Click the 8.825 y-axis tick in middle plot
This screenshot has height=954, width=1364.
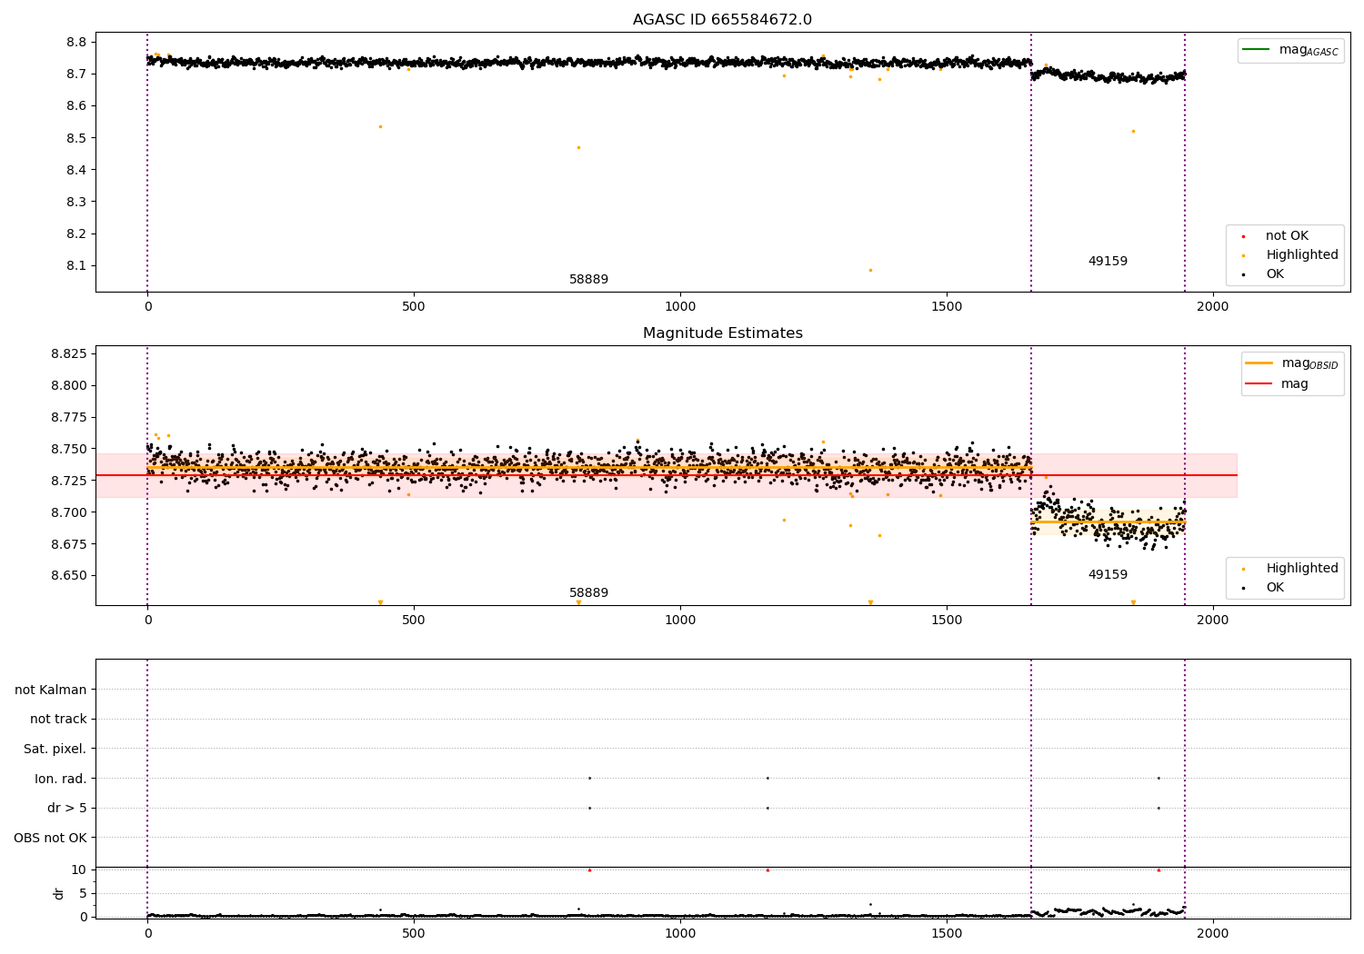point(69,353)
